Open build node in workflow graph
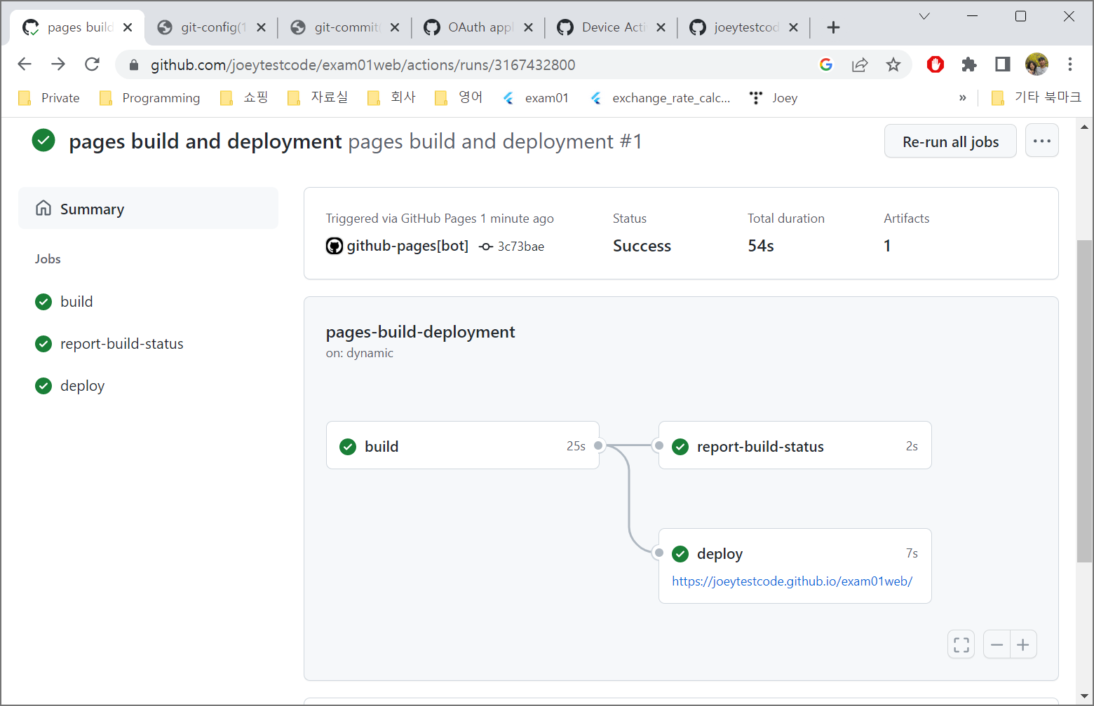The width and height of the screenshot is (1094, 706). coord(463,445)
